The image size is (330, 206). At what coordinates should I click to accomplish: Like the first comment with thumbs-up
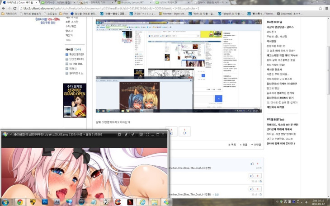point(252,164)
